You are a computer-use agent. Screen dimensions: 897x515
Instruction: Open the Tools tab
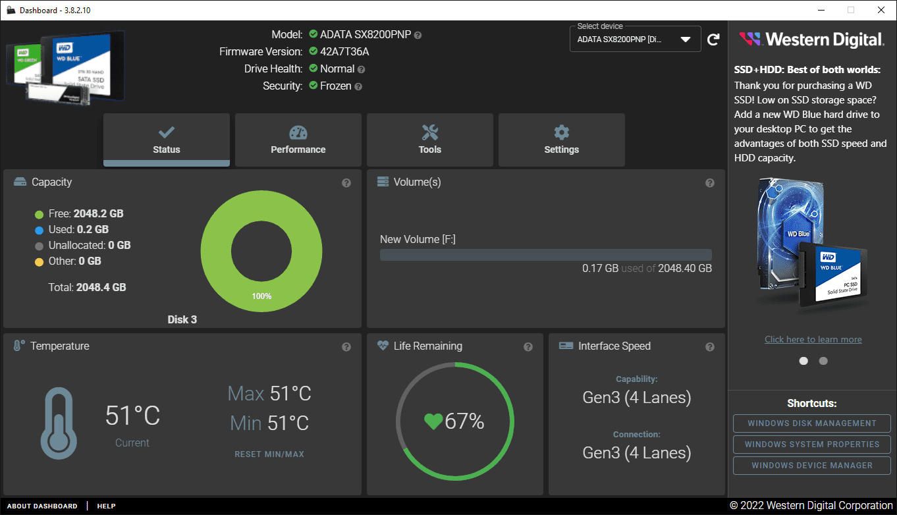pos(430,140)
